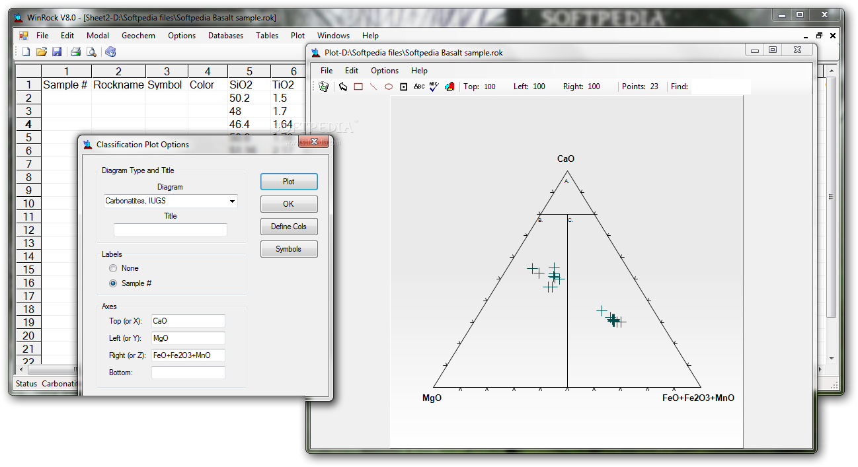Click row header 10 in the spreadsheet
This screenshot has height=467, width=858.
click(x=28, y=203)
